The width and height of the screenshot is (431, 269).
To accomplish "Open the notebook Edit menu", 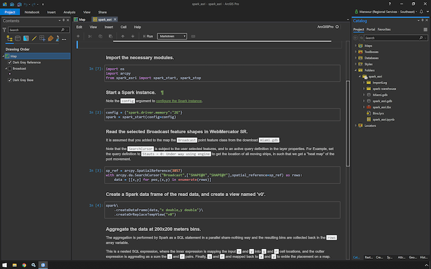I will click(79, 27).
